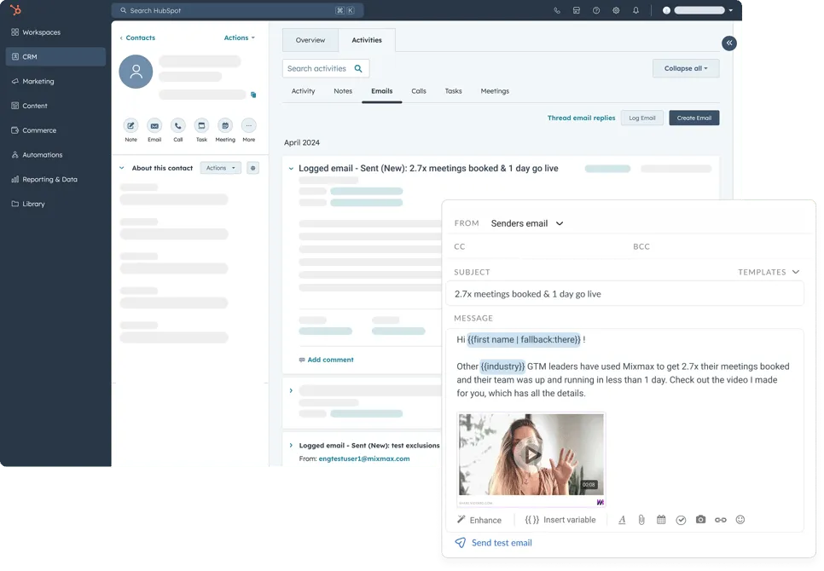Open About this contact Actions dropdown
The height and width of the screenshot is (571, 824).
click(x=221, y=168)
